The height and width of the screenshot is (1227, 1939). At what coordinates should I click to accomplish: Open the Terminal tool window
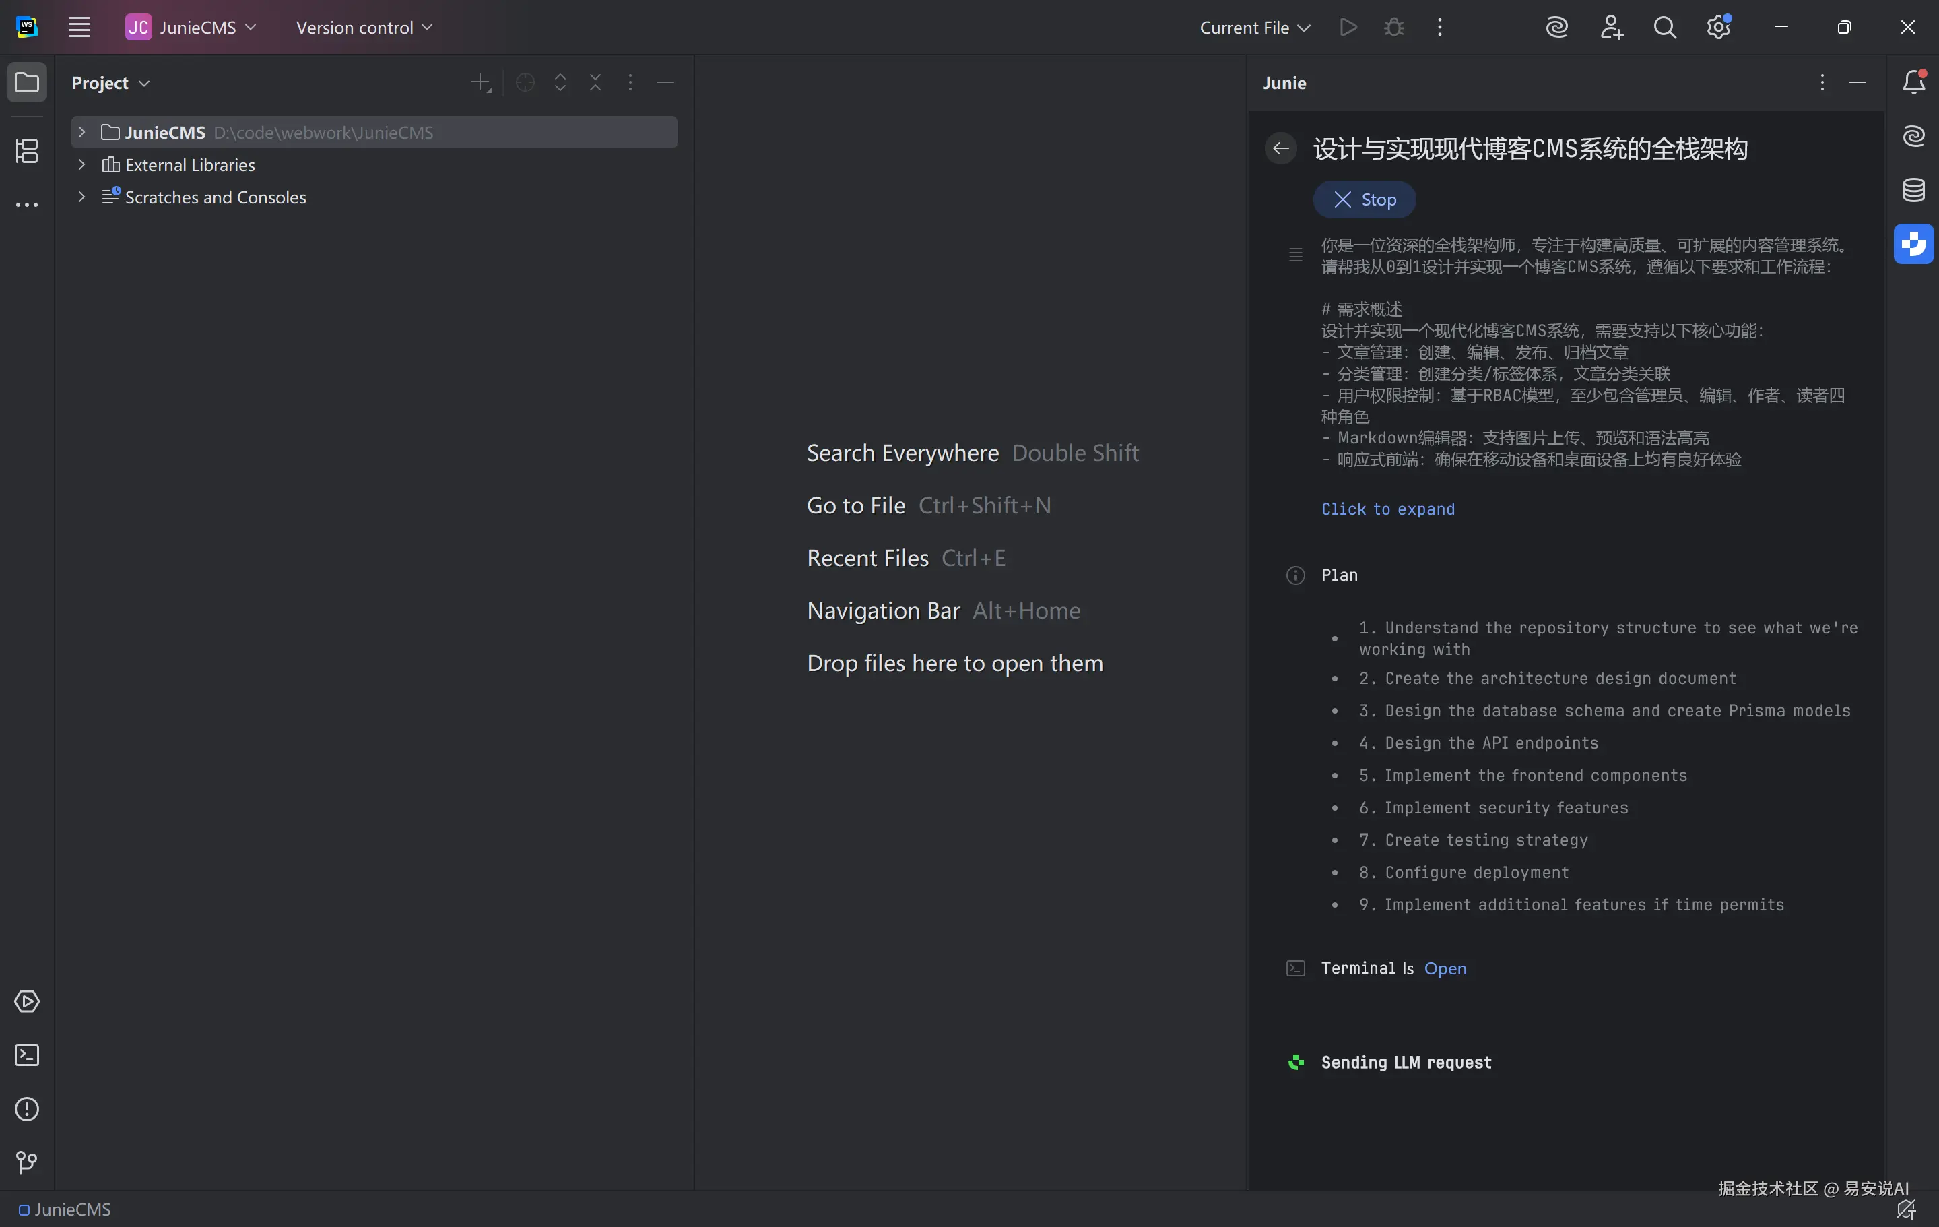click(26, 1055)
